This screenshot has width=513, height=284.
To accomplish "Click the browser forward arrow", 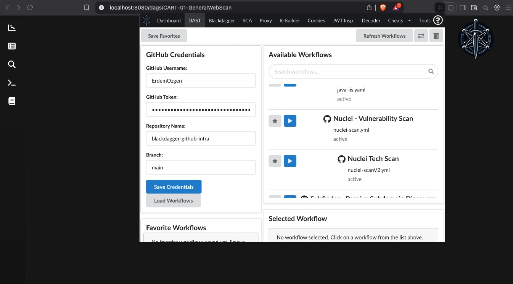I will pyautogui.click(x=18, y=7).
